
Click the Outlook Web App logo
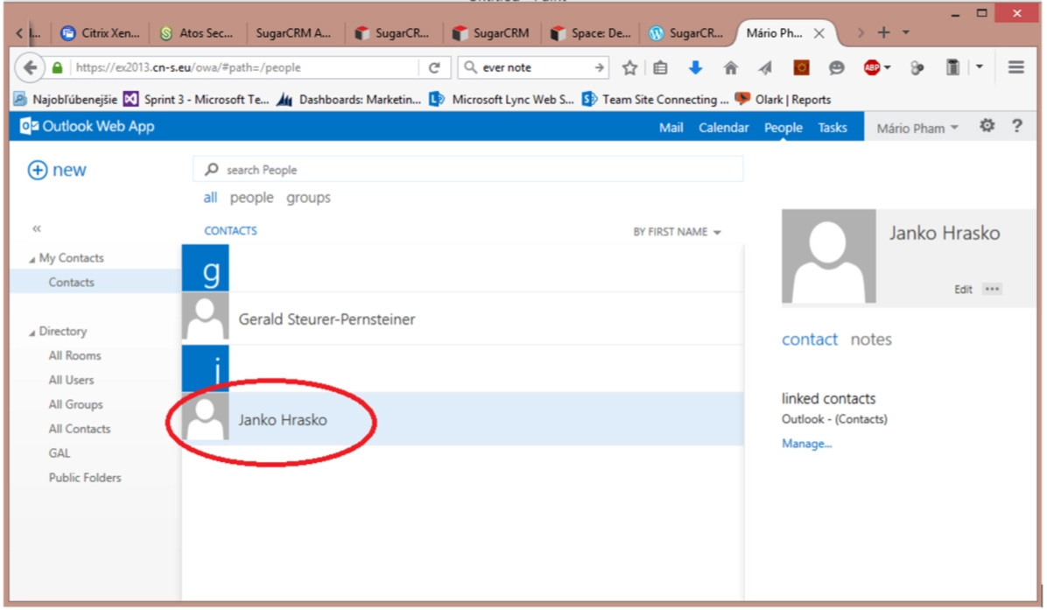point(88,126)
